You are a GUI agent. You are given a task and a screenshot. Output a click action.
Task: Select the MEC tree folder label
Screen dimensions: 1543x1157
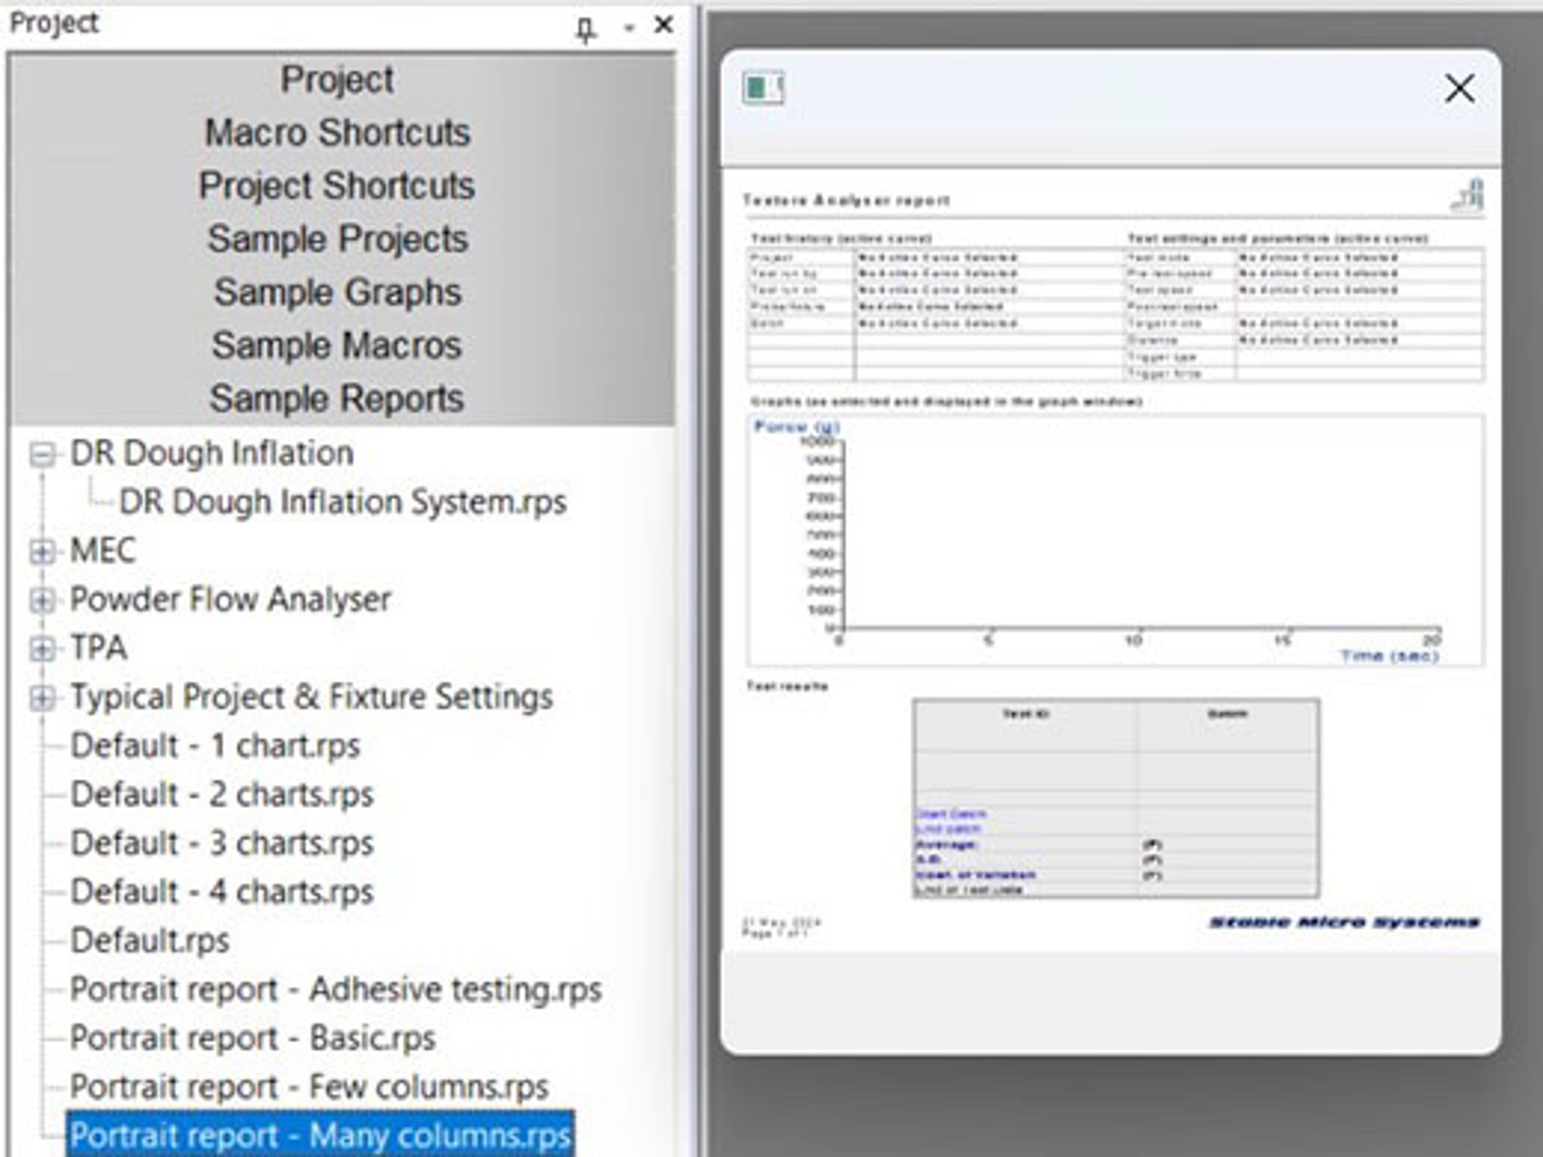[x=103, y=551]
